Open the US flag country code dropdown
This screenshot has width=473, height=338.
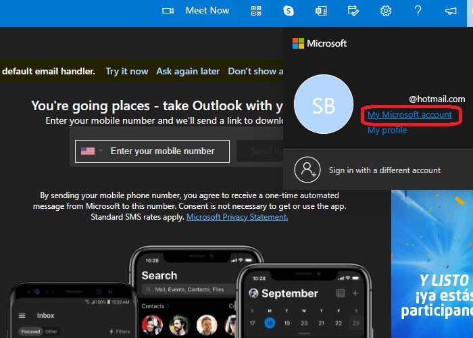(92, 151)
